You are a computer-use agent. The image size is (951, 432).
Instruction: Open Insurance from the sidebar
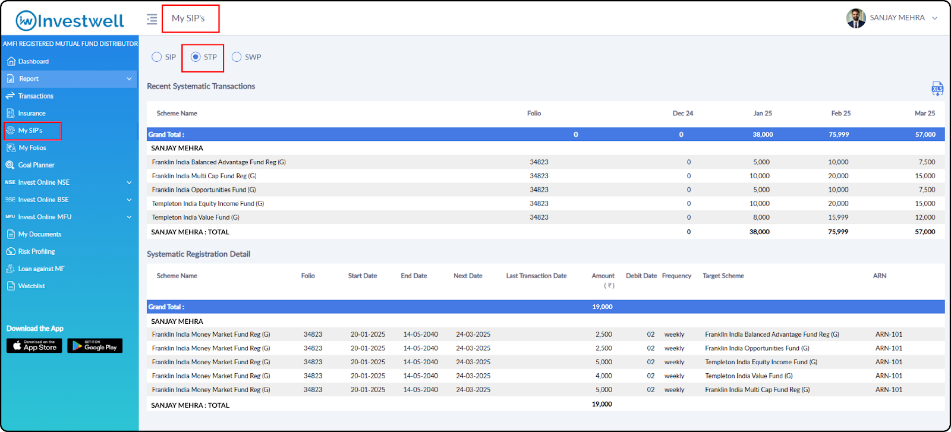coord(32,113)
